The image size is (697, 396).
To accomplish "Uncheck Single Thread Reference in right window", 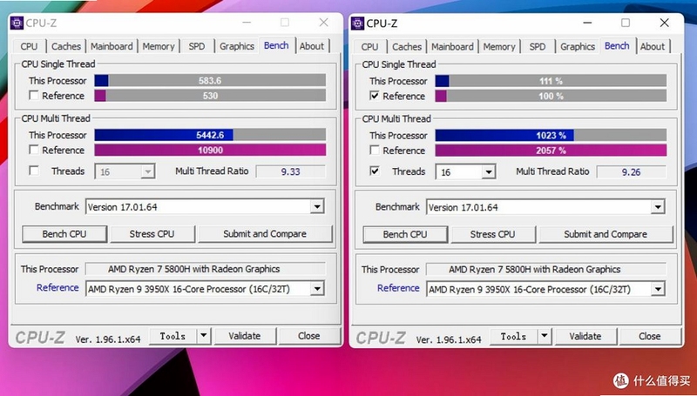I will (375, 96).
